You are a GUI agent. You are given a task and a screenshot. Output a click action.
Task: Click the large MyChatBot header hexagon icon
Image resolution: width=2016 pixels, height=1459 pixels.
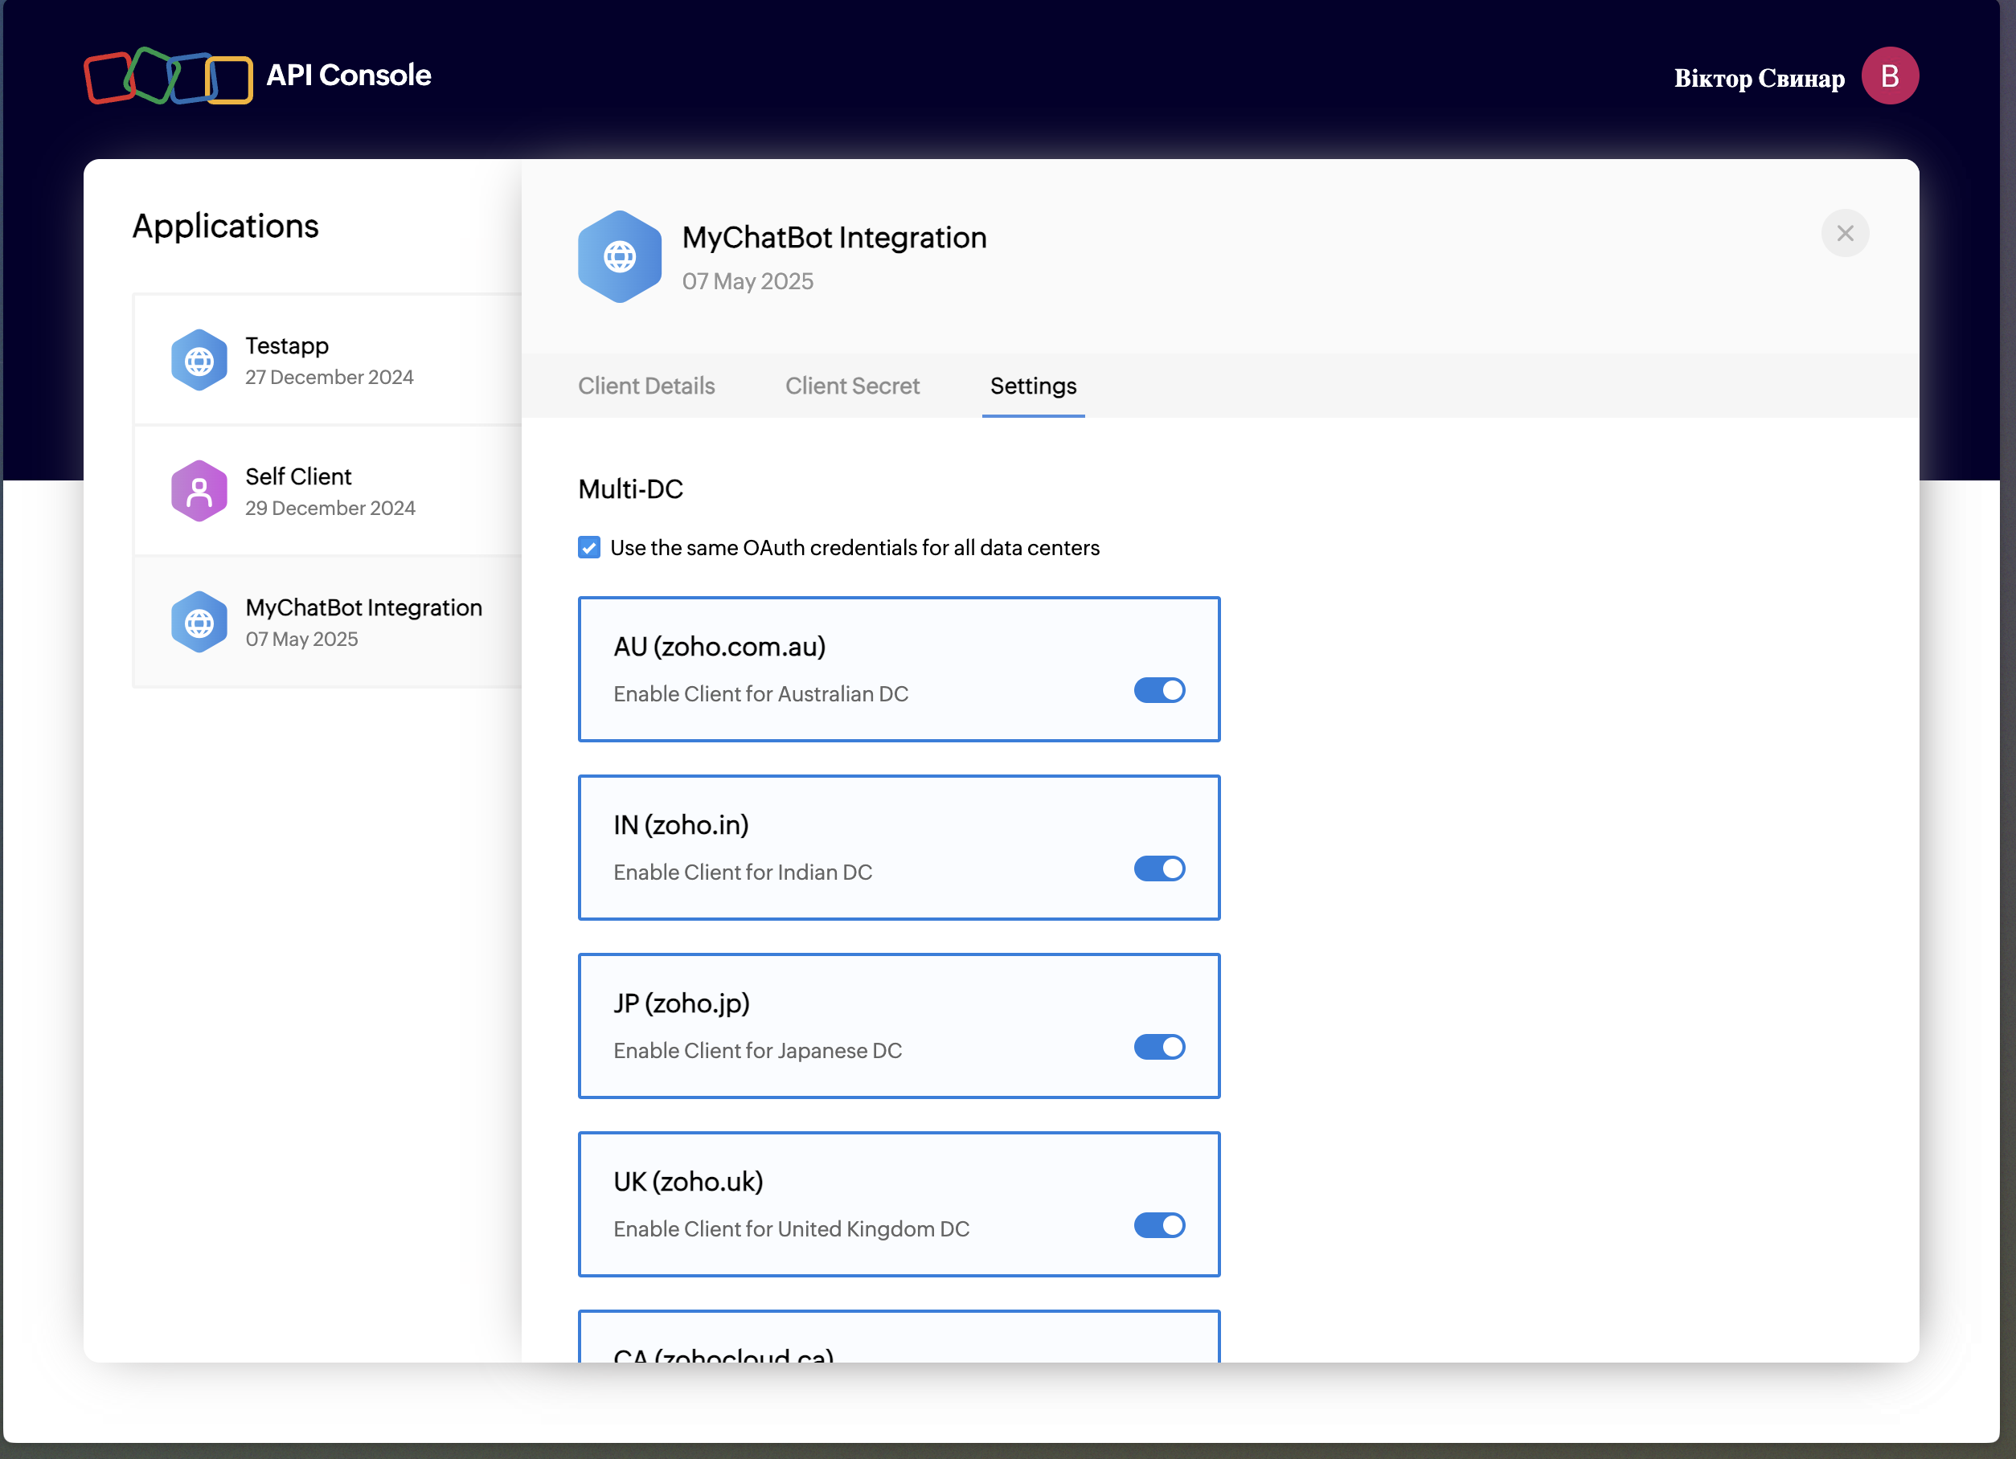click(620, 257)
